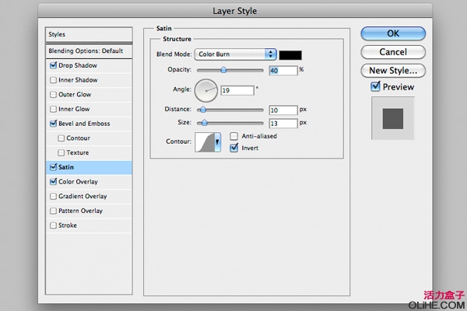
Task: Disable the Drop Shadow checkbox
Action: pyautogui.click(x=53, y=65)
